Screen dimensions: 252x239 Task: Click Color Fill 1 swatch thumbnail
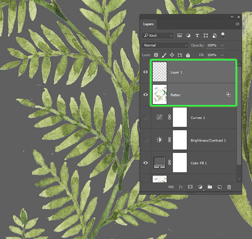(x=159, y=163)
